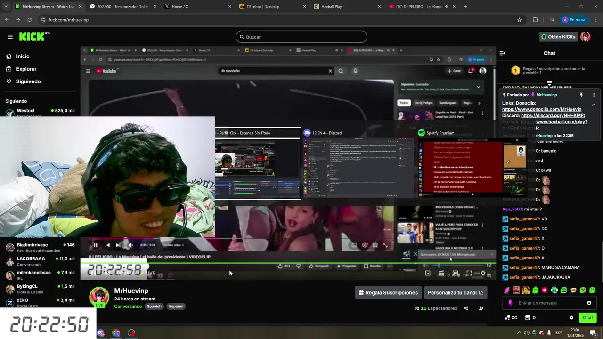Enter fullscreen on the Kick player
603x339 pixels.
469,273
